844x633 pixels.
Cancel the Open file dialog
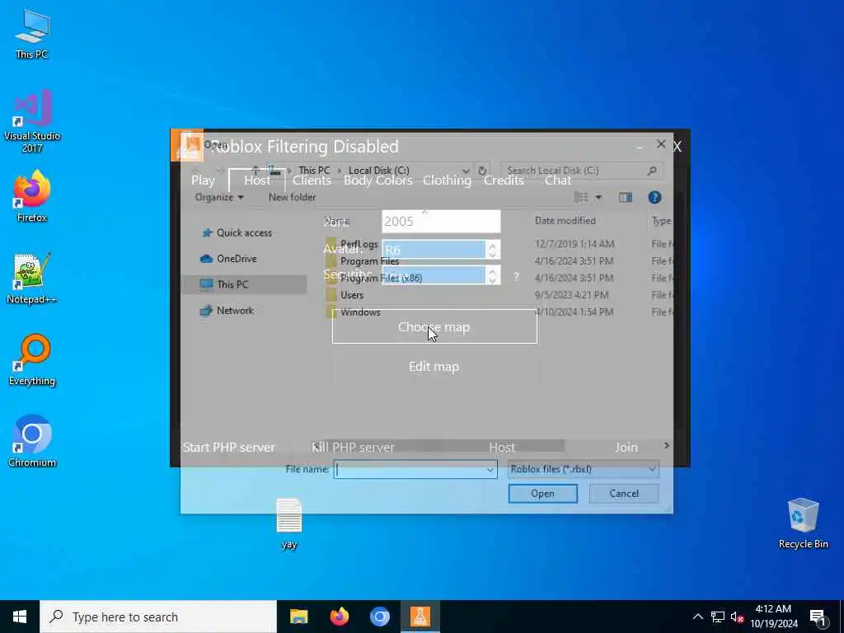[x=624, y=494]
